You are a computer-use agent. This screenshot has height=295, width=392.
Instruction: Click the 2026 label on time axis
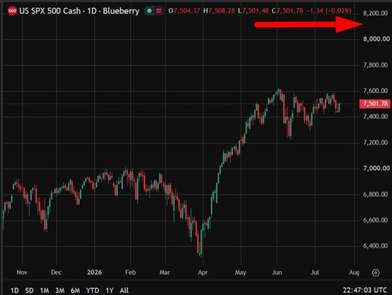[x=94, y=272]
